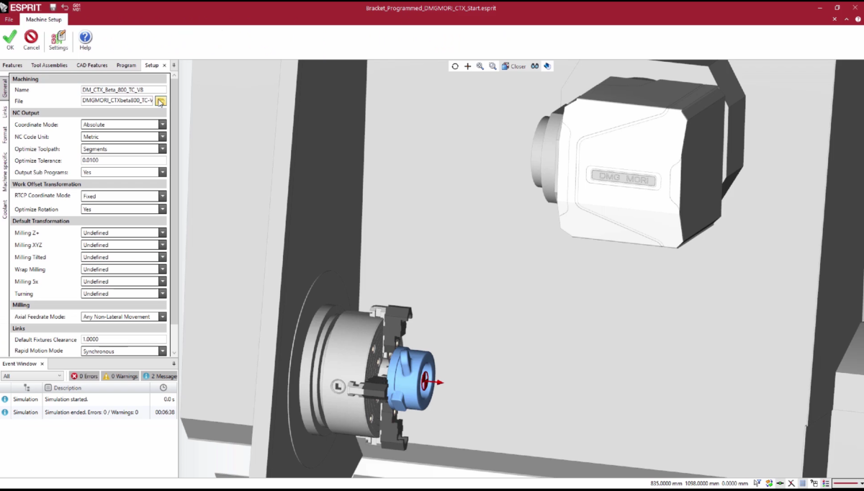Open the Settings icon in the ribbon

(58, 40)
